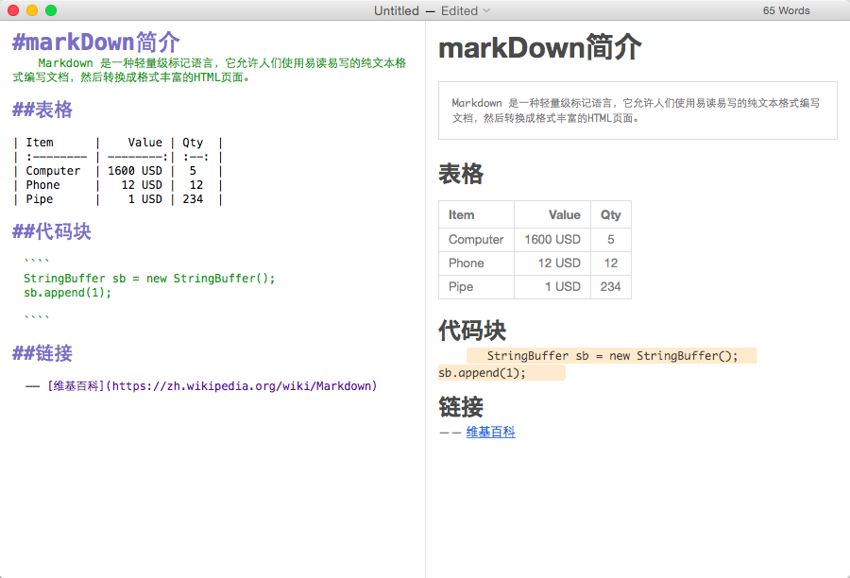This screenshot has height=578, width=850.
Task: Open the Edited dropdown arrow in title bar
Action: pos(486,10)
